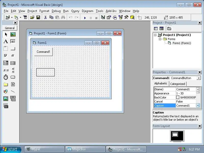The width and height of the screenshot is (204, 153).
Task: Select the CommandButton control tool
Action: 13,48
